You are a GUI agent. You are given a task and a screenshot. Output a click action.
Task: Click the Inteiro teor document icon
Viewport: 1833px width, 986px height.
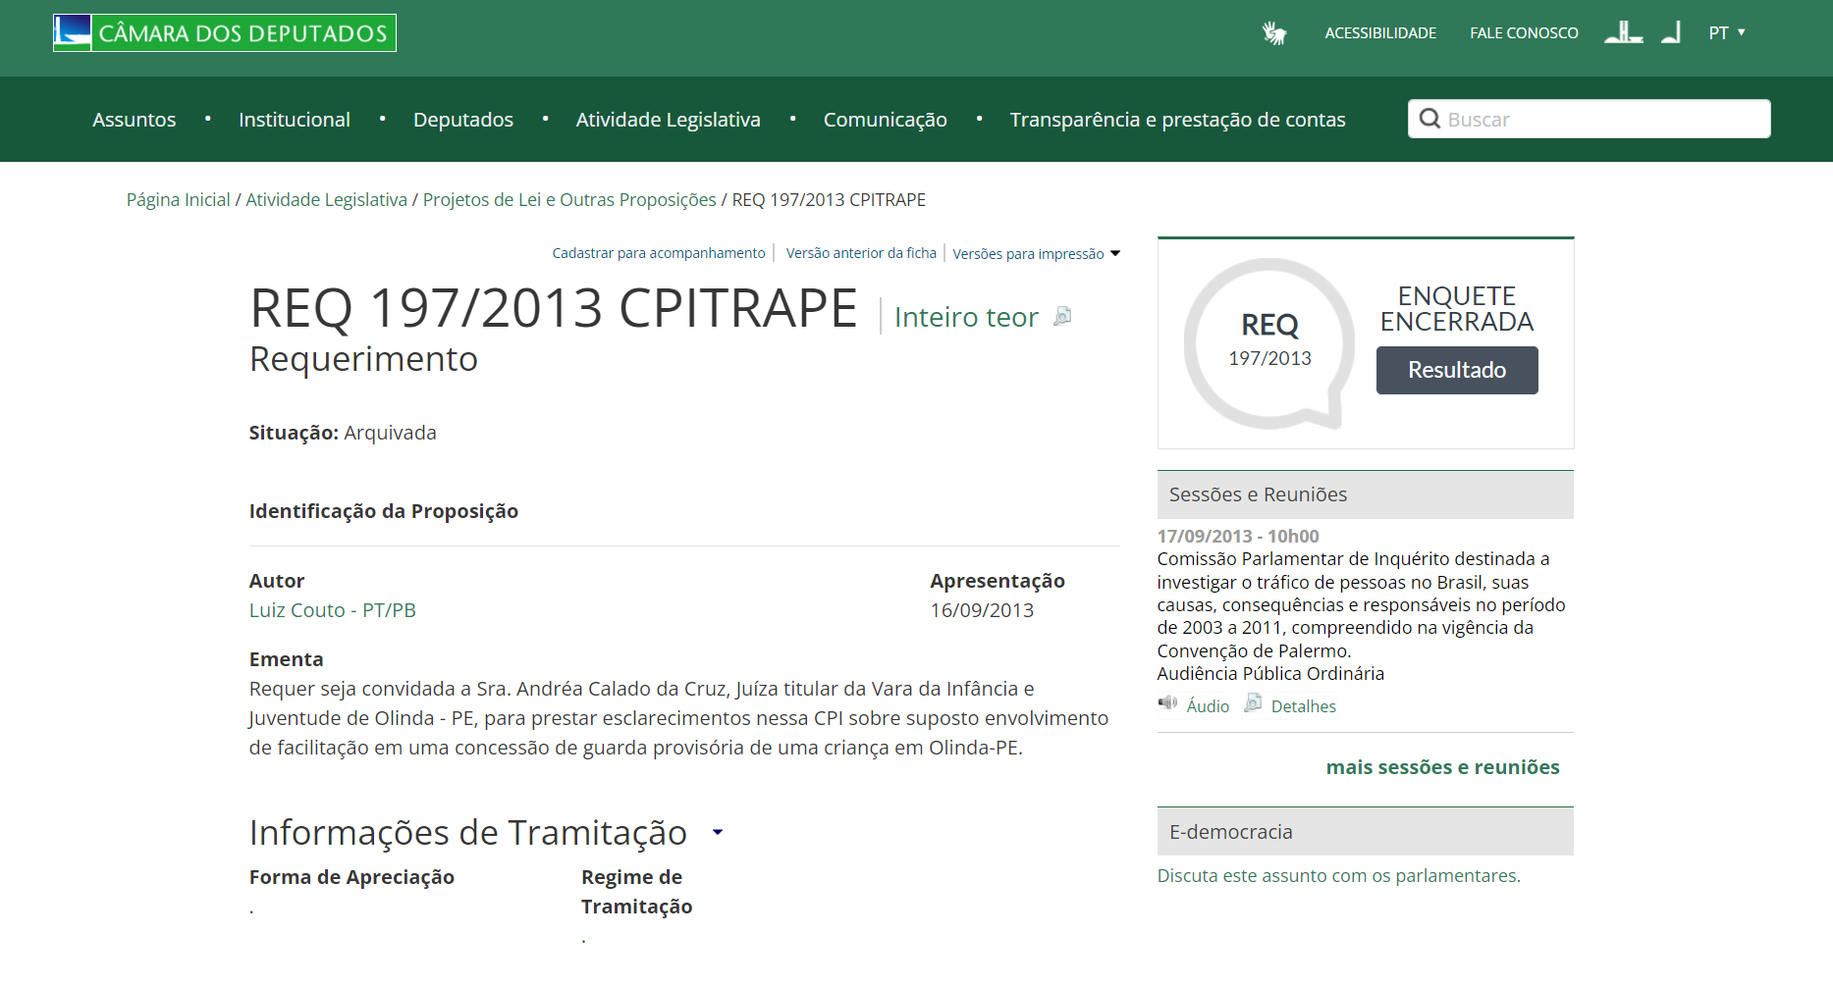1062,316
